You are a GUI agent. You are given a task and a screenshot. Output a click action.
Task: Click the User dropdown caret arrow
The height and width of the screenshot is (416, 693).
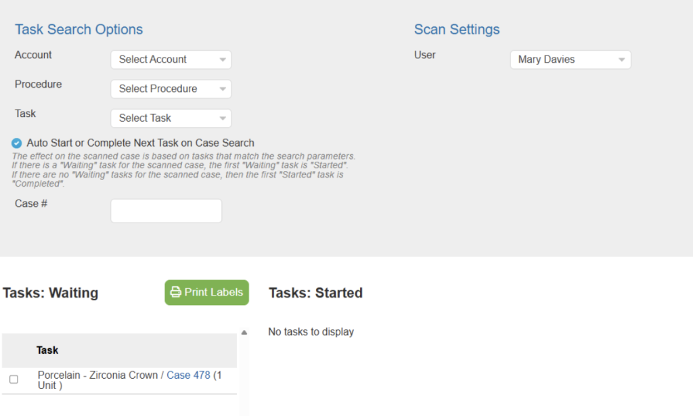point(622,60)
